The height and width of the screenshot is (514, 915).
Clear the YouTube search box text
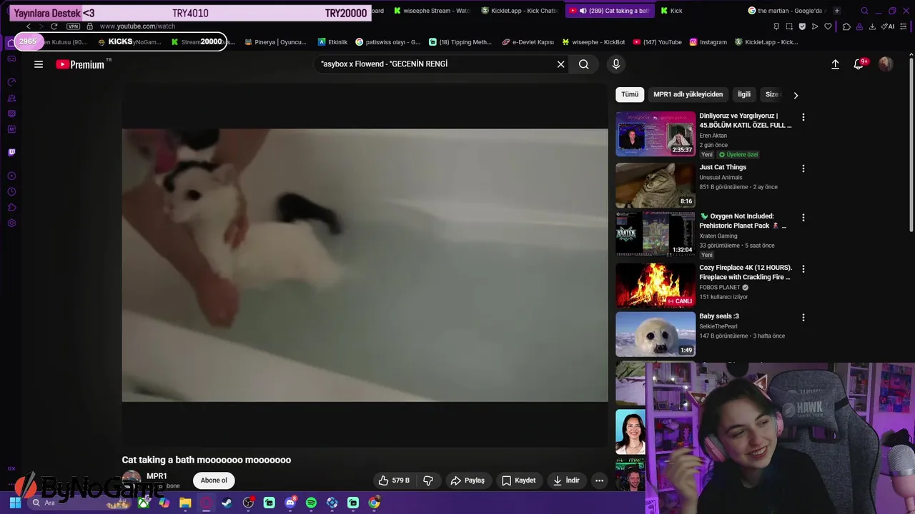coord(561,64)
